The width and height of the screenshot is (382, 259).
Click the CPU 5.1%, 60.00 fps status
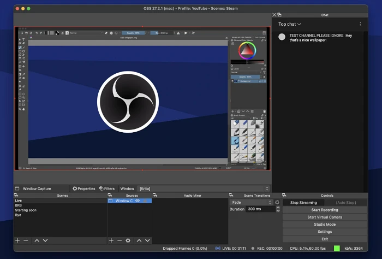(x=308, y=248)
